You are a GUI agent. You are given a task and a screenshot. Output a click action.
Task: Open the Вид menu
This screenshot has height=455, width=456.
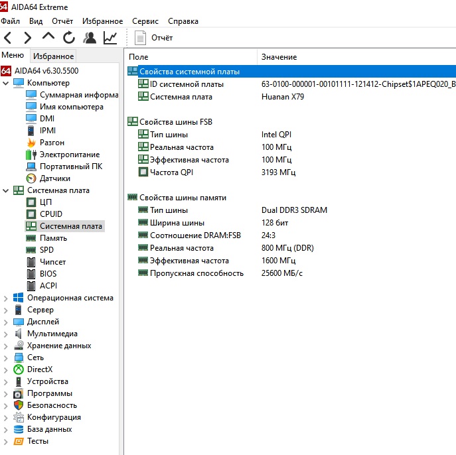point(36,21)
